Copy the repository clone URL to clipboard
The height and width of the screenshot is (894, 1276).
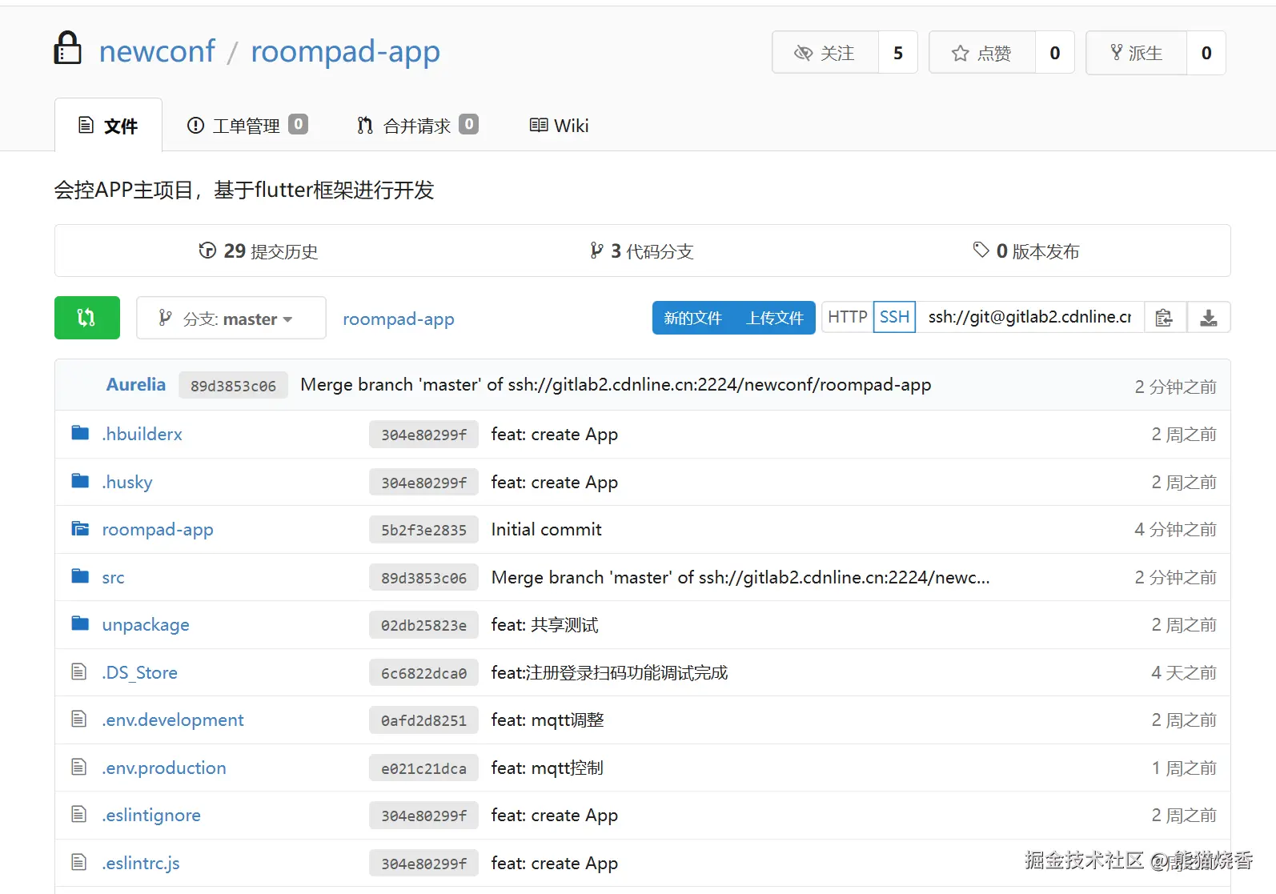pyautogui.click(x=1165, y=318)
